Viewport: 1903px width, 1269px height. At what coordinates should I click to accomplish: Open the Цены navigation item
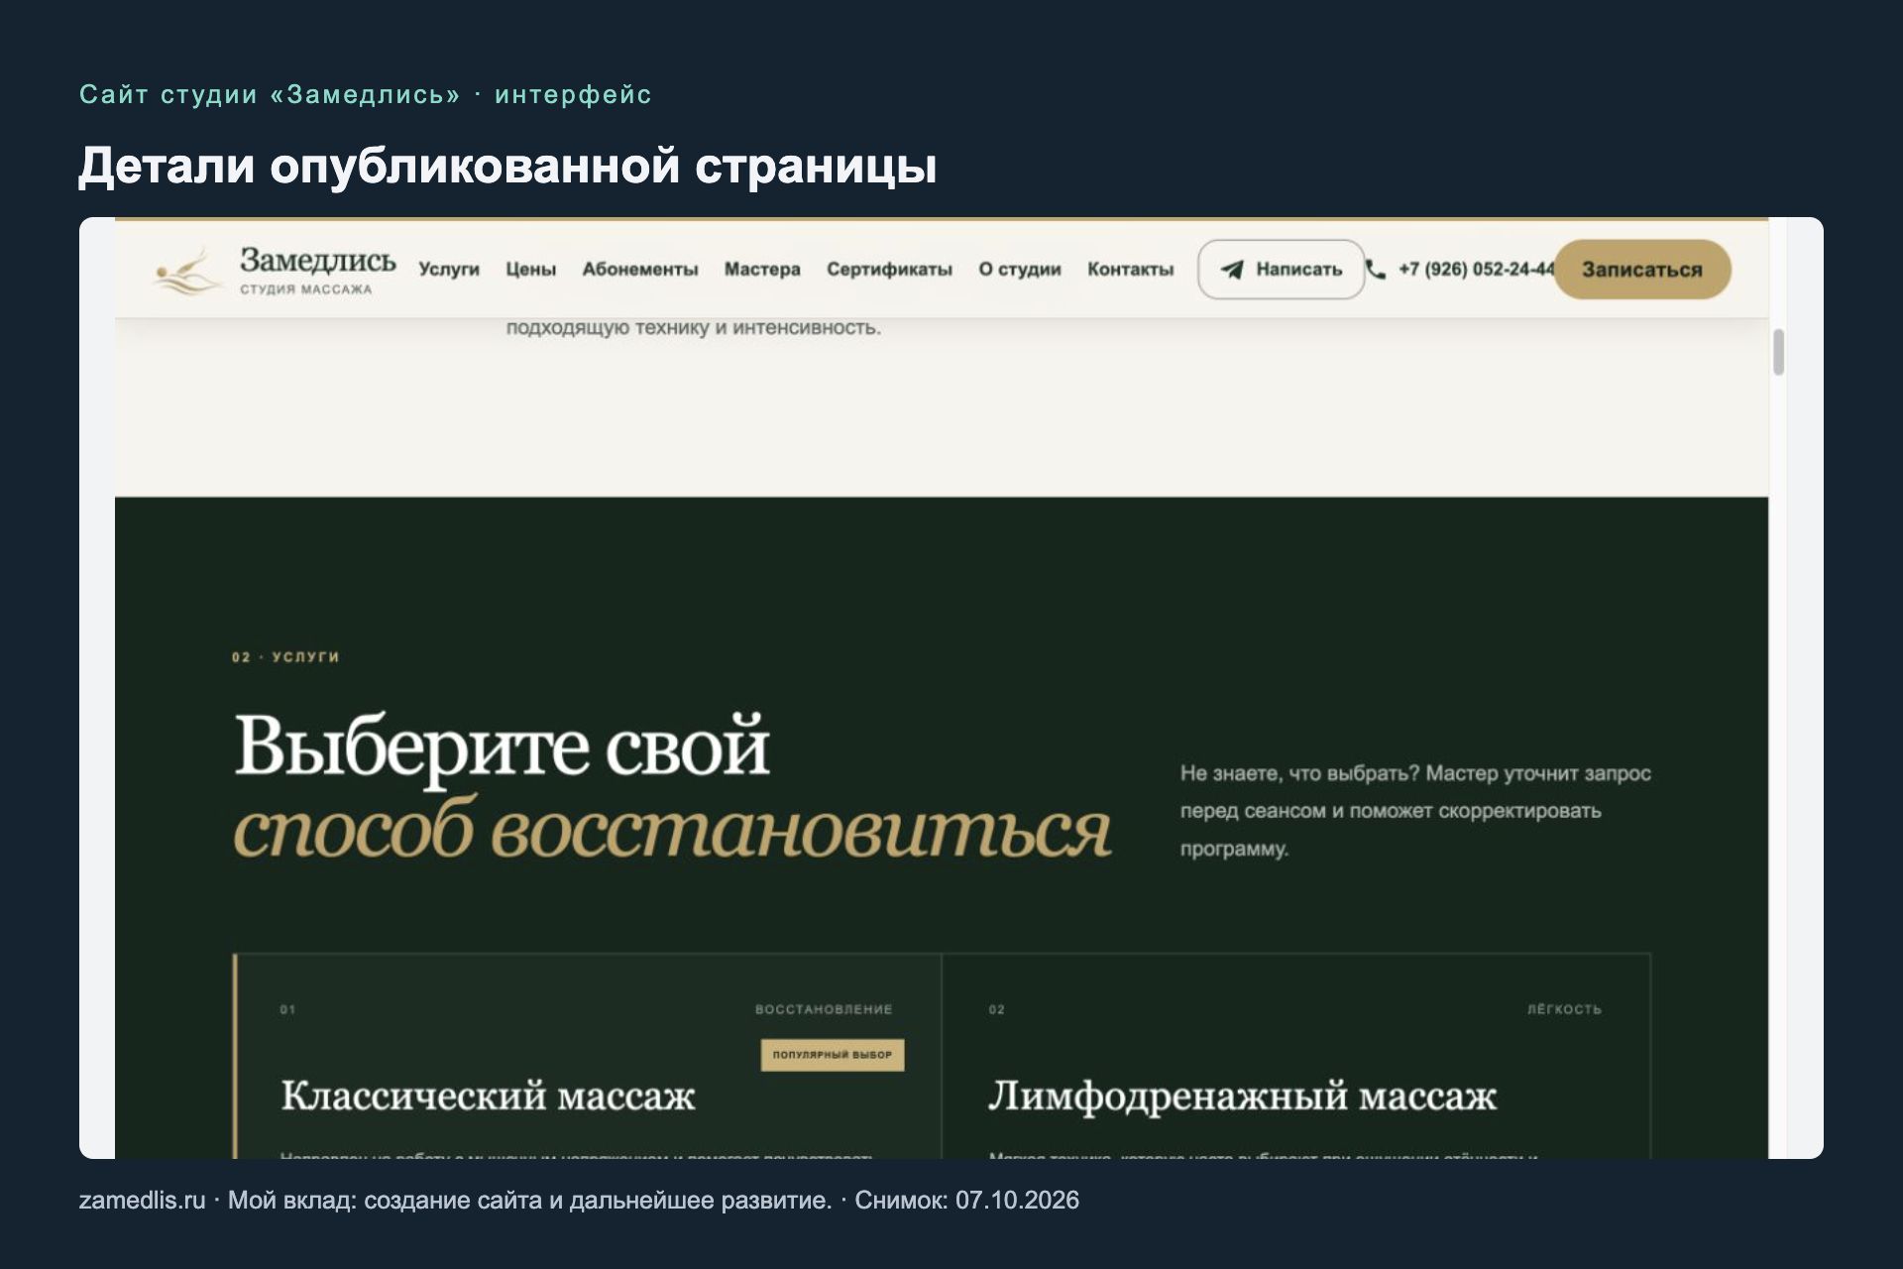point(531,269)
